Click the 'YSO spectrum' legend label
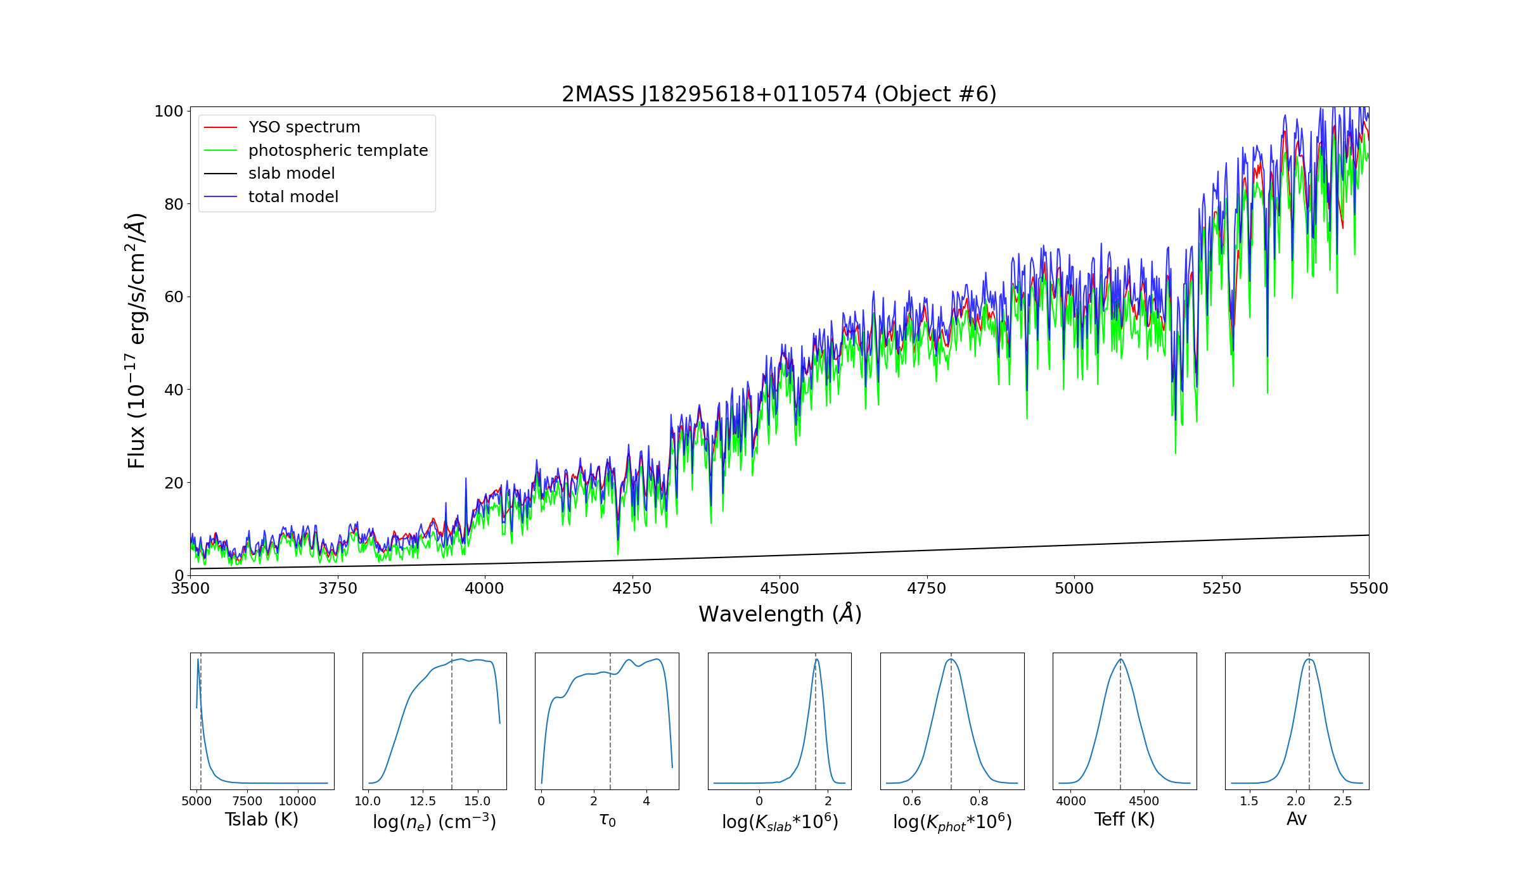 point(304,127)
